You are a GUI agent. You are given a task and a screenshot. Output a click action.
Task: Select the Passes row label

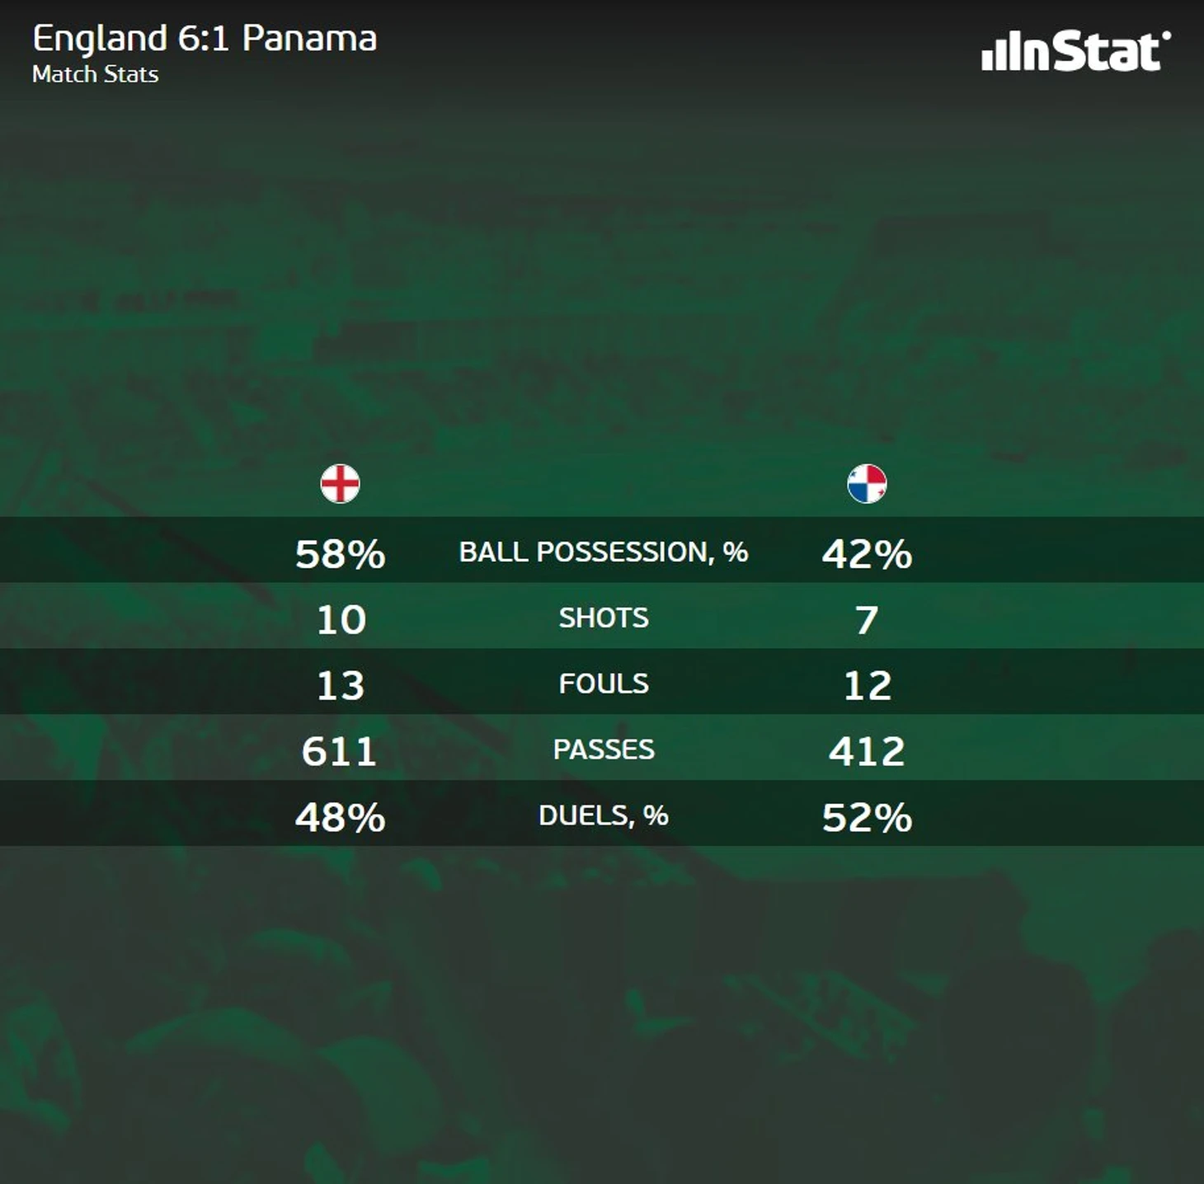tap(604, 749)
